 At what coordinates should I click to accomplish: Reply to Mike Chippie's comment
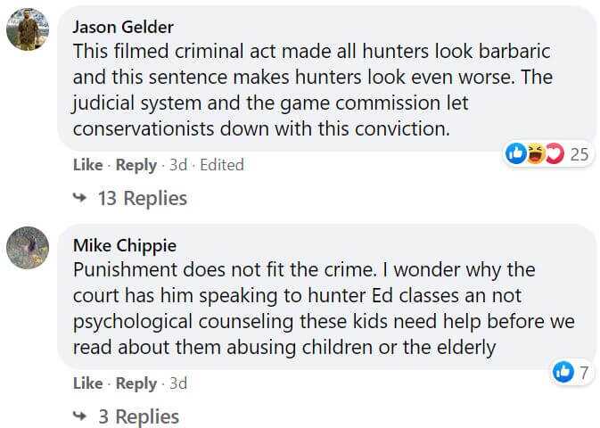click(x=136, y=383)
